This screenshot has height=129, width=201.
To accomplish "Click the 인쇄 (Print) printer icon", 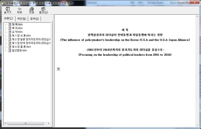I will (x=31, y=10).
